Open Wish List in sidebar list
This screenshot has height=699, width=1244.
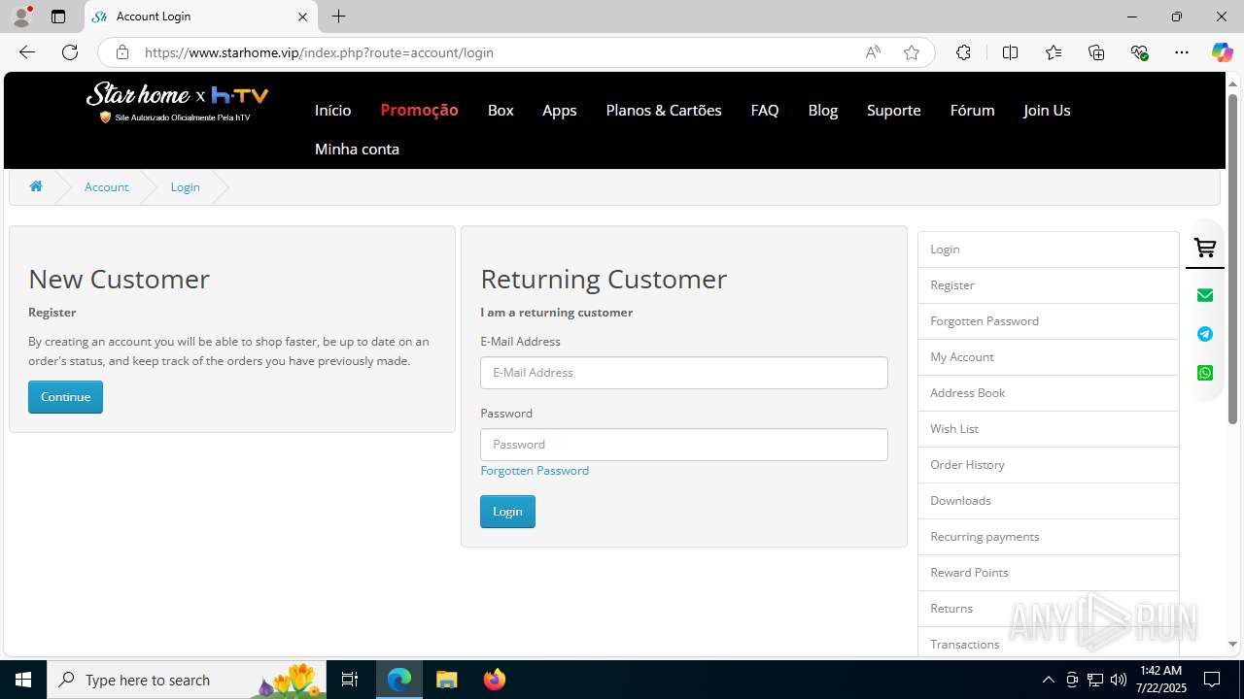pos(1049,429)
